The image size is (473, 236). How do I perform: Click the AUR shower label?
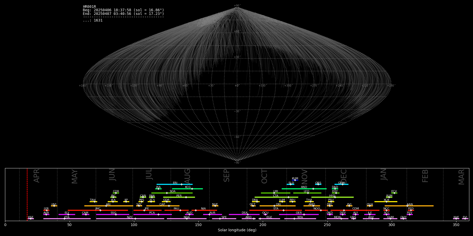212,213
